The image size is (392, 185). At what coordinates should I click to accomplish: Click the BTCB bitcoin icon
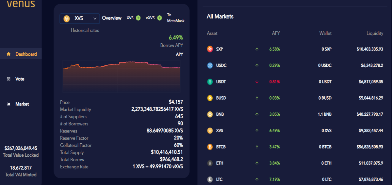tap(210, 147)
